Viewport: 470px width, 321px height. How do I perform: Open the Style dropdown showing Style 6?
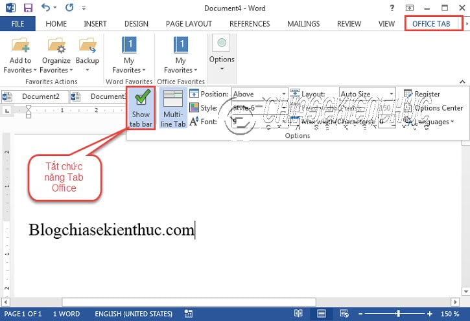point(259,107)
